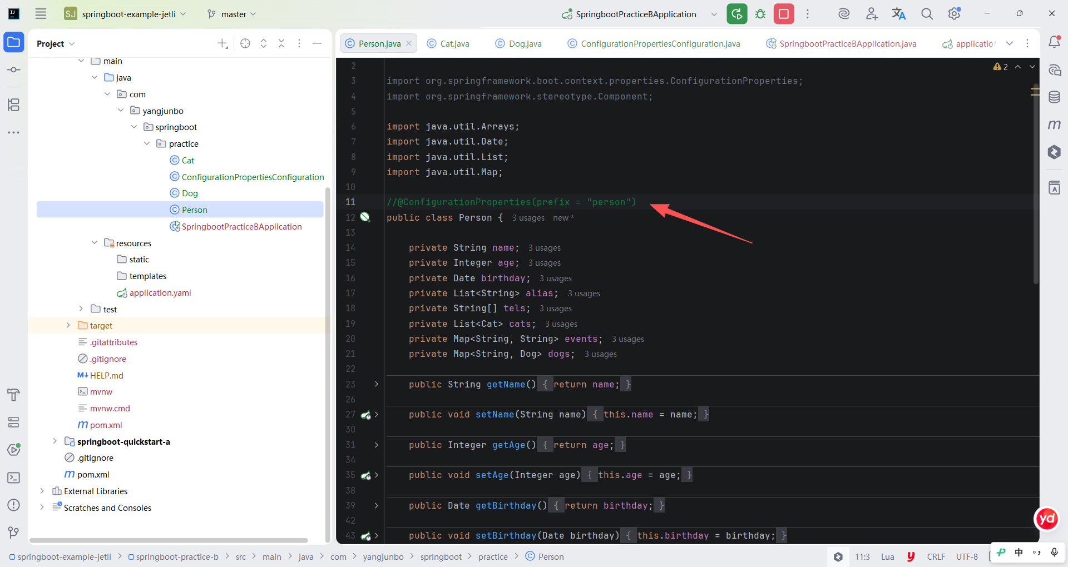The width and height of the screenshot is (1068, 567).
Task: Open the Notifications bell
Action: [1054, 42]
